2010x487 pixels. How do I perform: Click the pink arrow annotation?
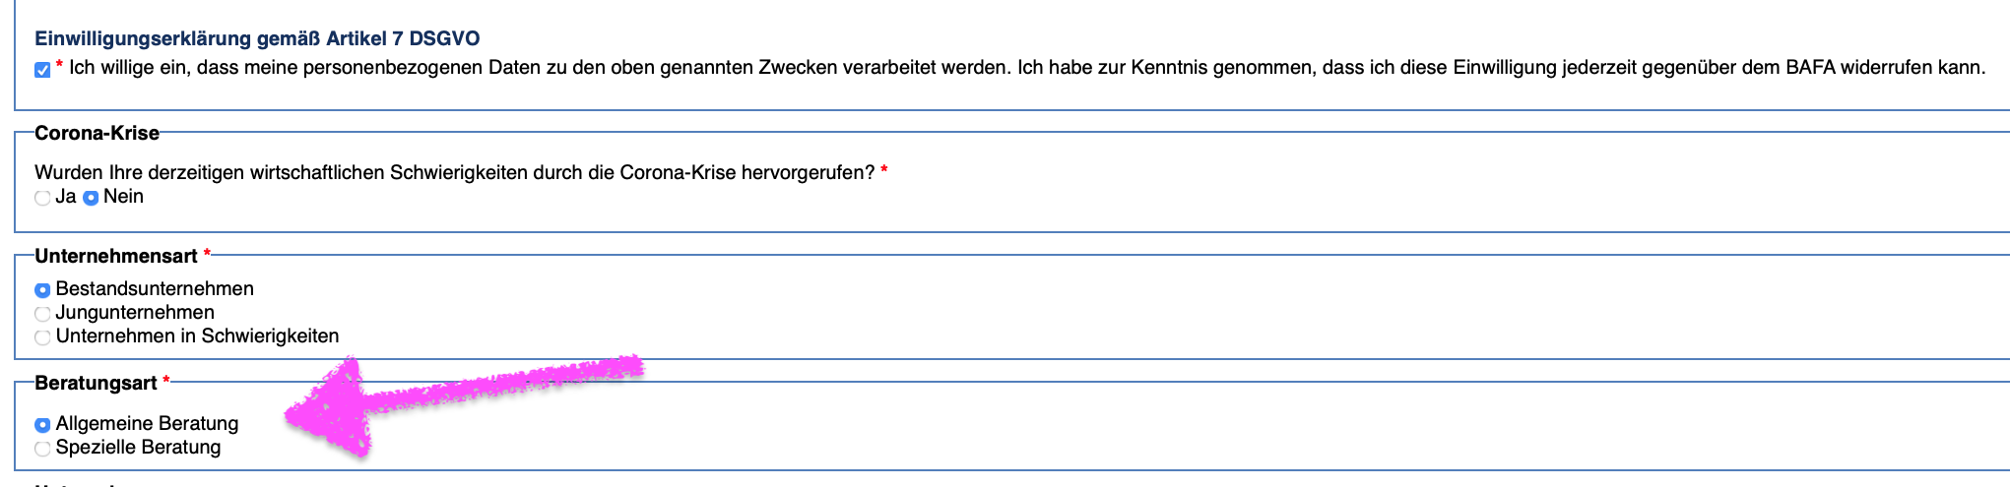(x=463, y=405)
